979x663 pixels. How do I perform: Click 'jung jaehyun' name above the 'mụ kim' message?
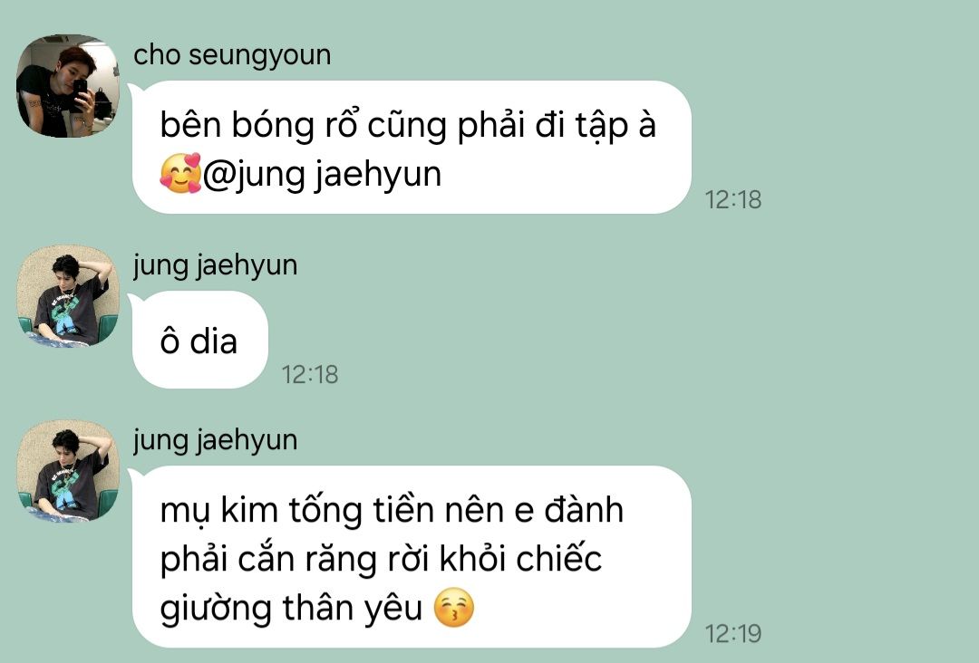coord(216,440)
